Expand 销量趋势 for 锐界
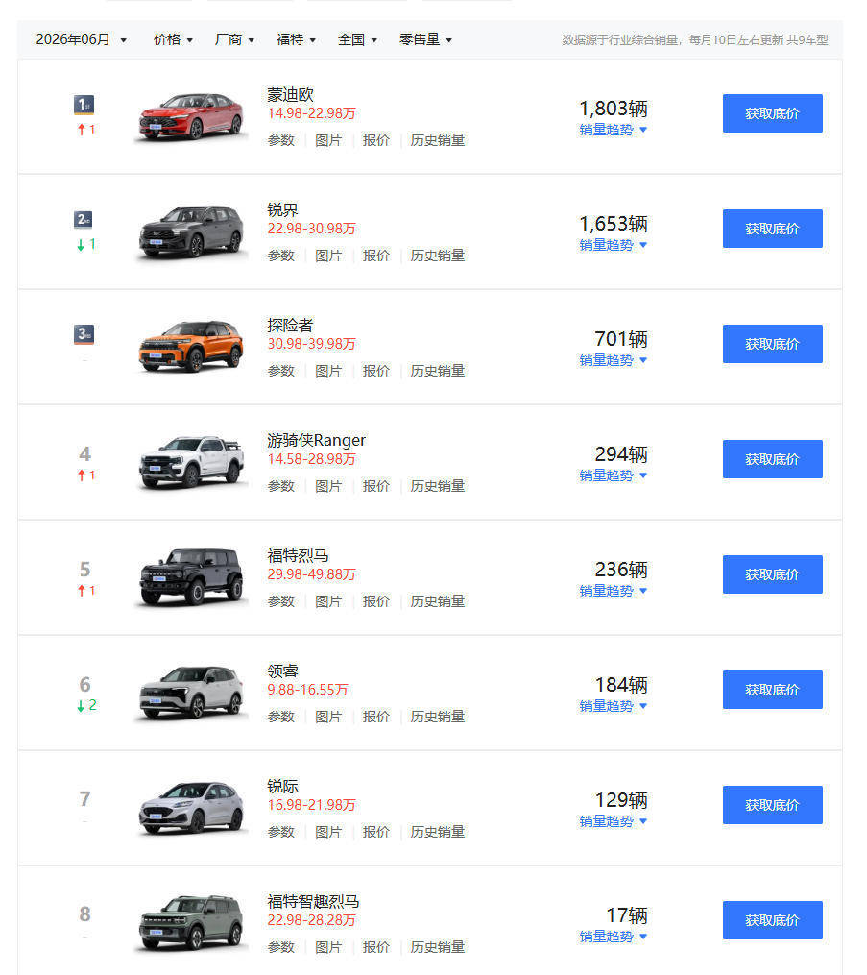Viewport: 867px width, 975px height. click(x=613, y=245)
